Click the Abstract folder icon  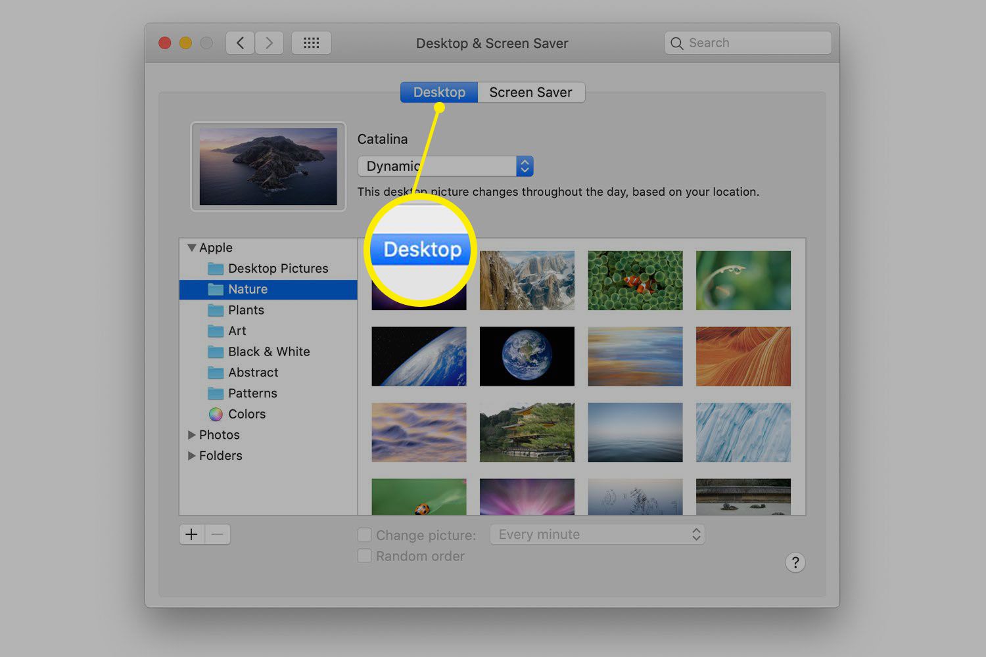[216, 373]
